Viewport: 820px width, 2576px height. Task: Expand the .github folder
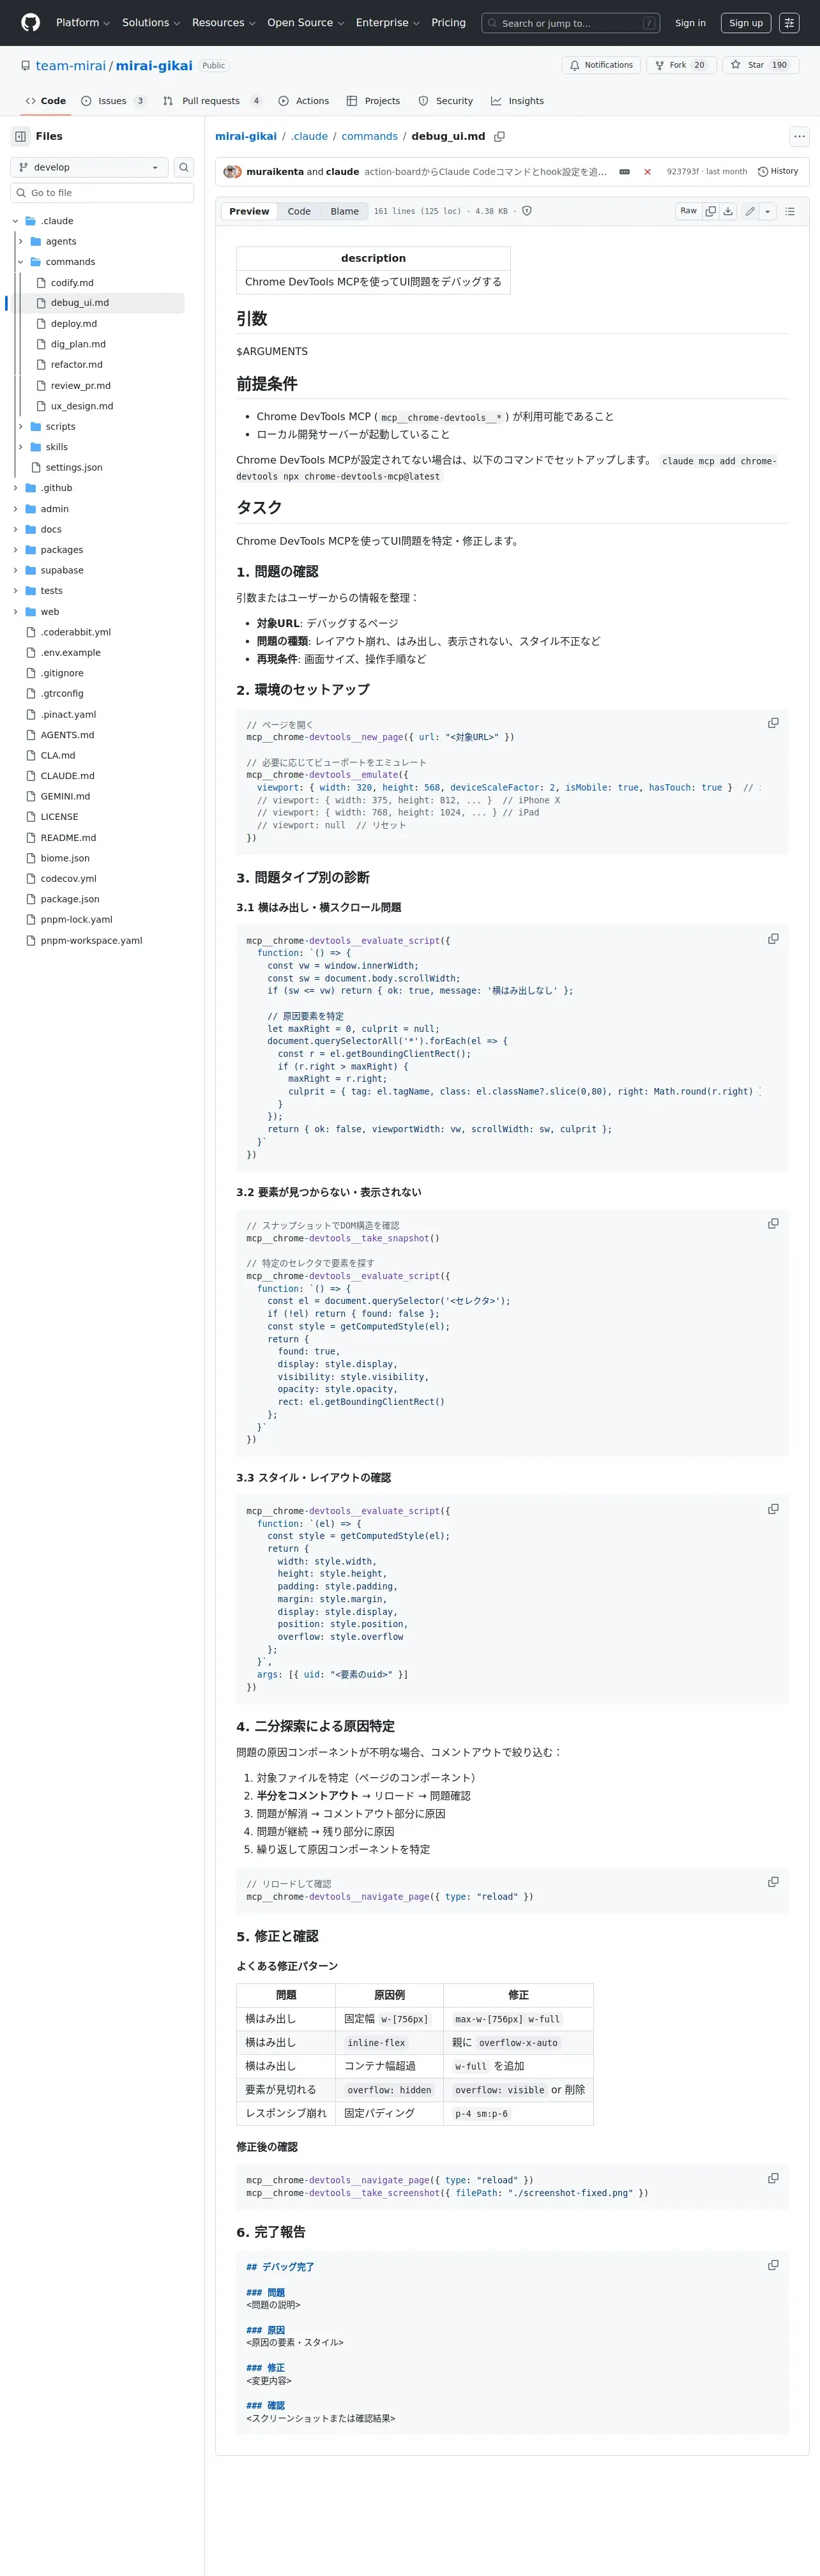15,488
